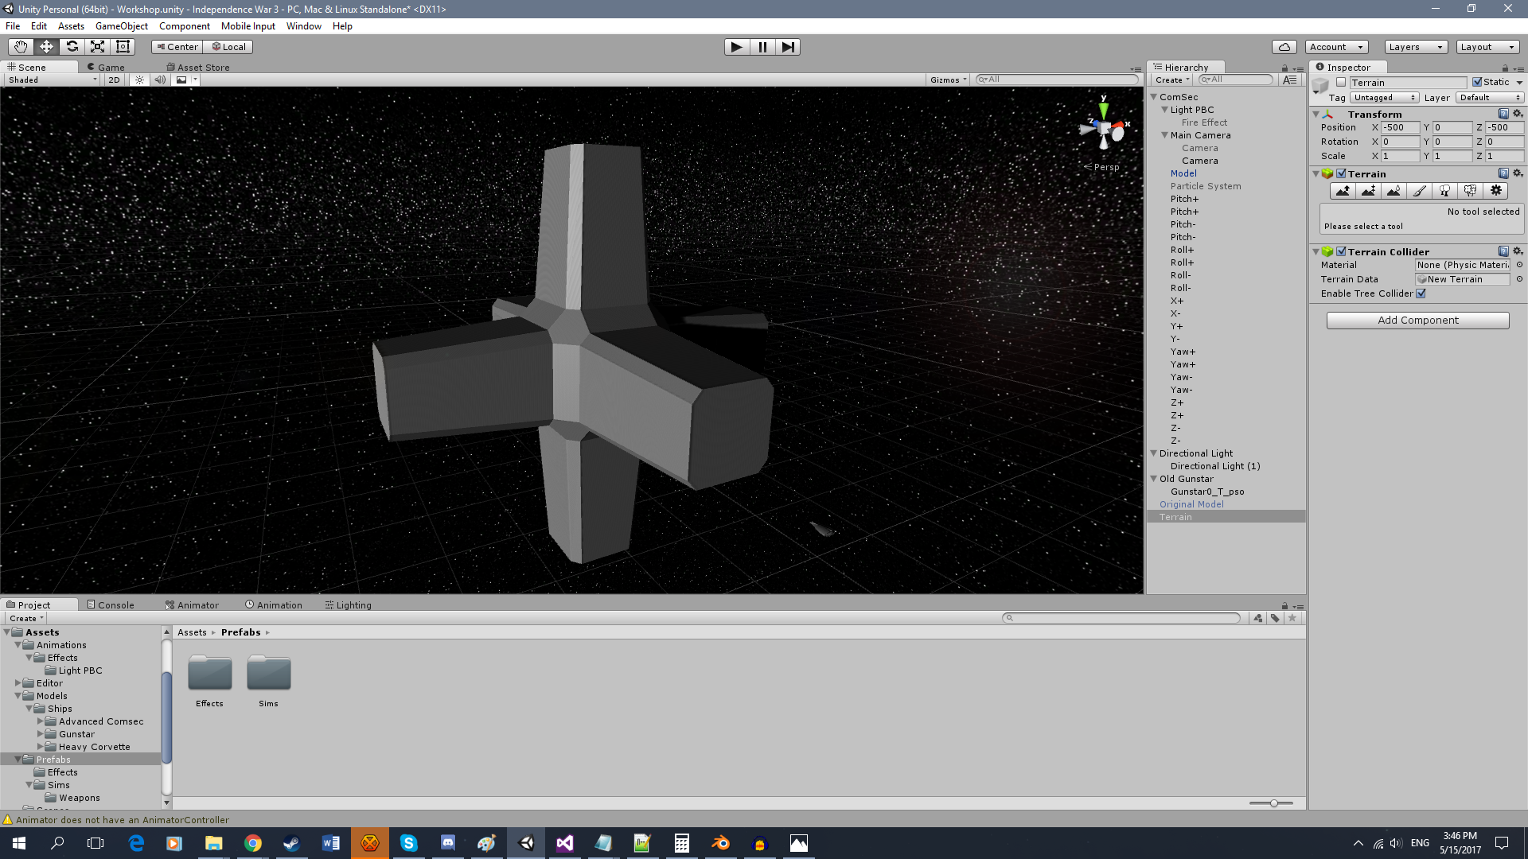Image resolution: width=1528 pixels, height=859 pixels.
Task: Switch to the Lighting tab
Action: (349, 605)
